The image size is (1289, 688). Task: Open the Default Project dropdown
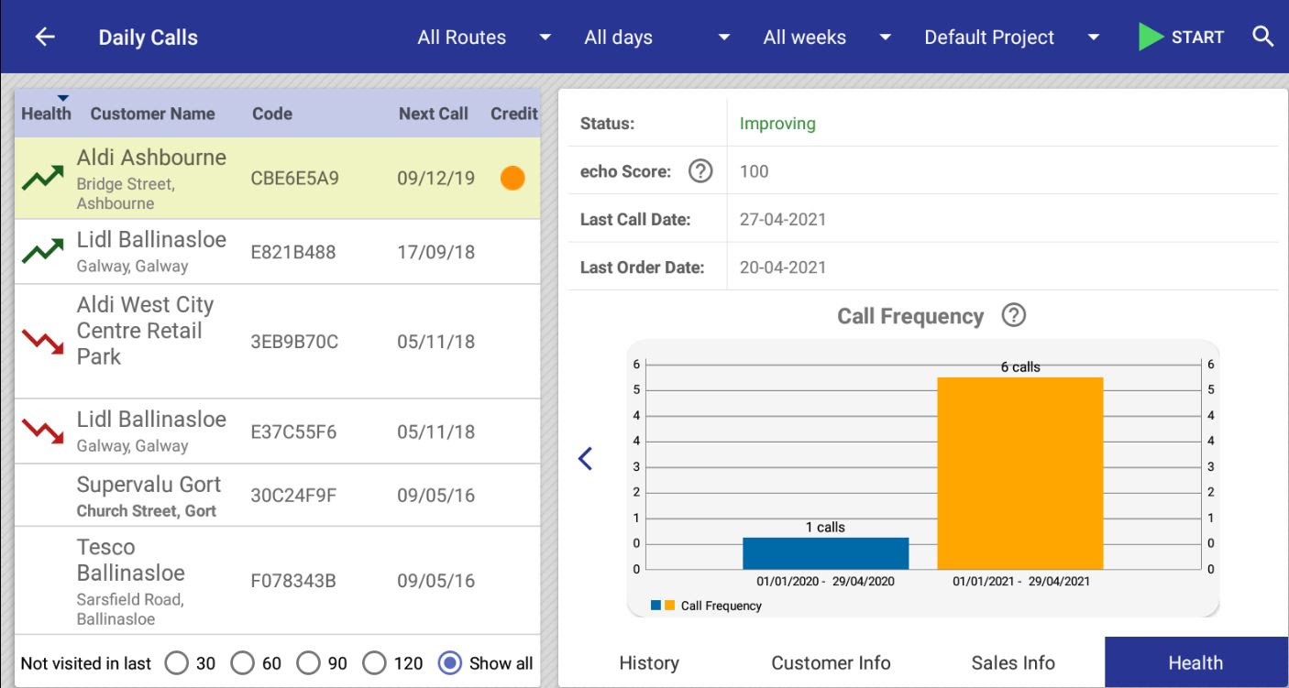pyautogui.click(x=1012, y=38)
